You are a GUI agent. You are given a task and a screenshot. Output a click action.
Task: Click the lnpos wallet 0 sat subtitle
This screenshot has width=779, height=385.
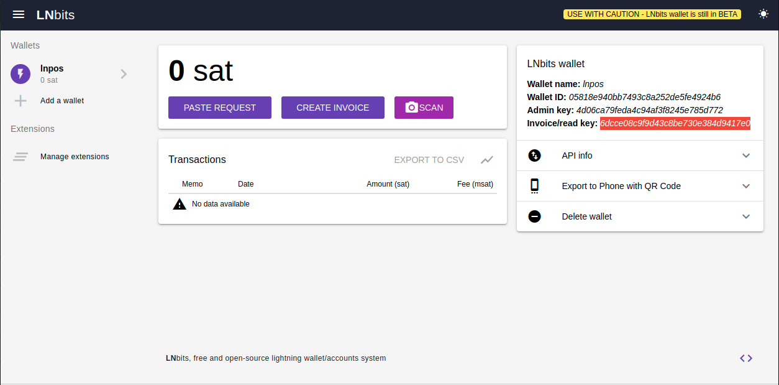click(x=49, y=80)
